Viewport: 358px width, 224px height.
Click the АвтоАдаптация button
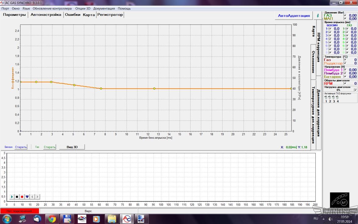coord(294,16)
